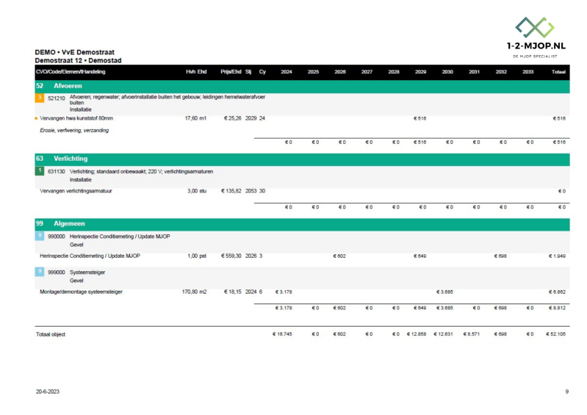
Task: Click the footer date 20-6-2023
Action: [x=48, y=391]
